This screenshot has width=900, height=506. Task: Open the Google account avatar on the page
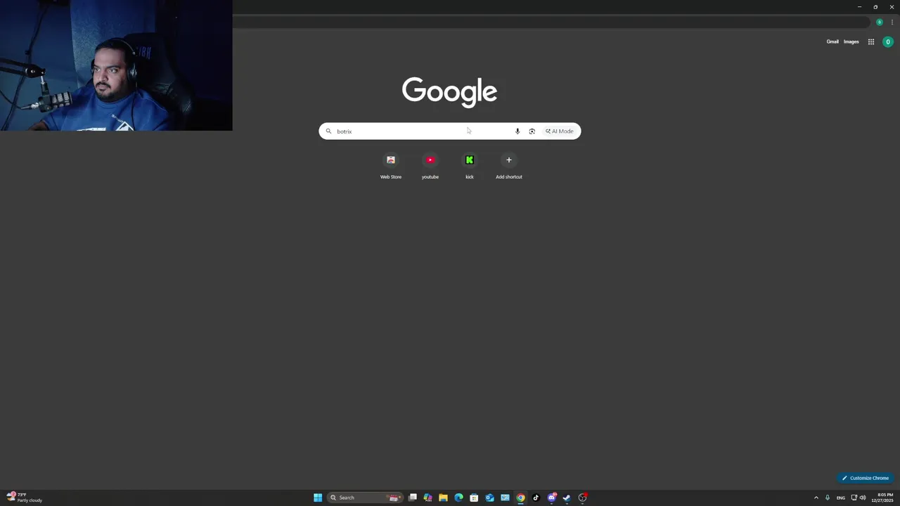[x=888, y=41]
